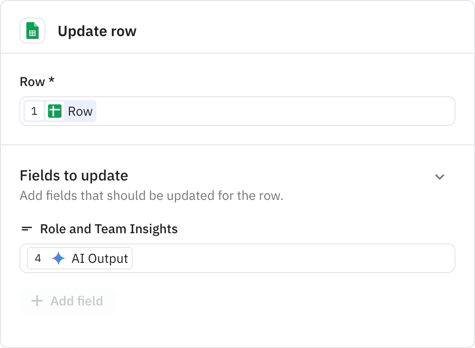Click the AI sparkle icon in the AI Output token
Screen dimensions: 475x348
58,258
